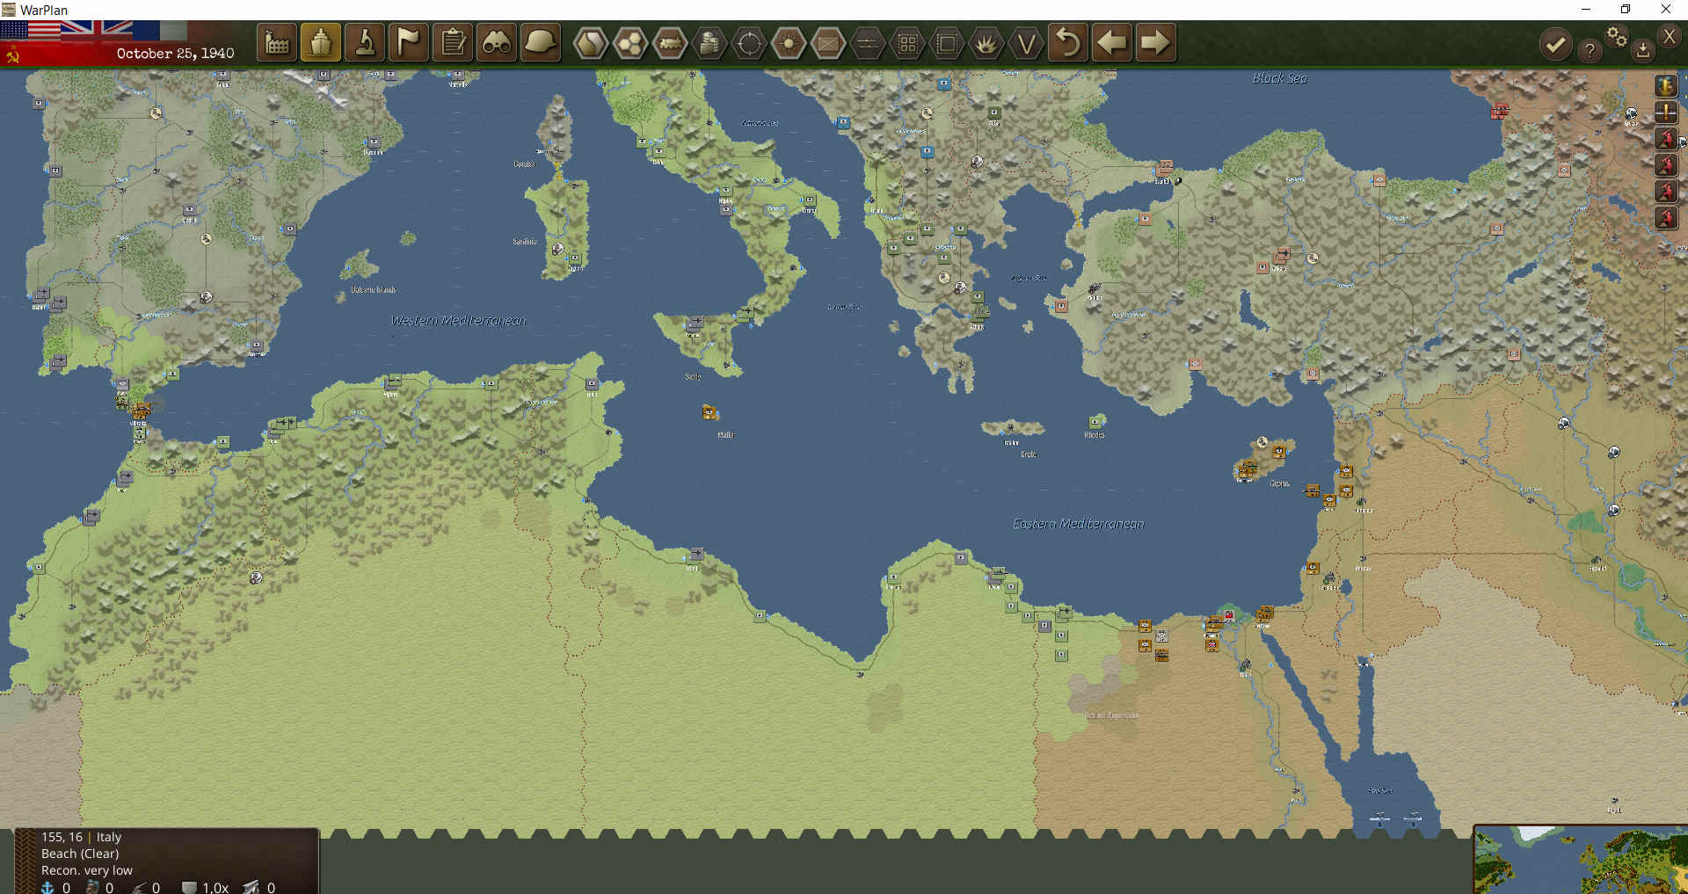Select the orange unit counter at Gibraltar

[x=141, y=410]
